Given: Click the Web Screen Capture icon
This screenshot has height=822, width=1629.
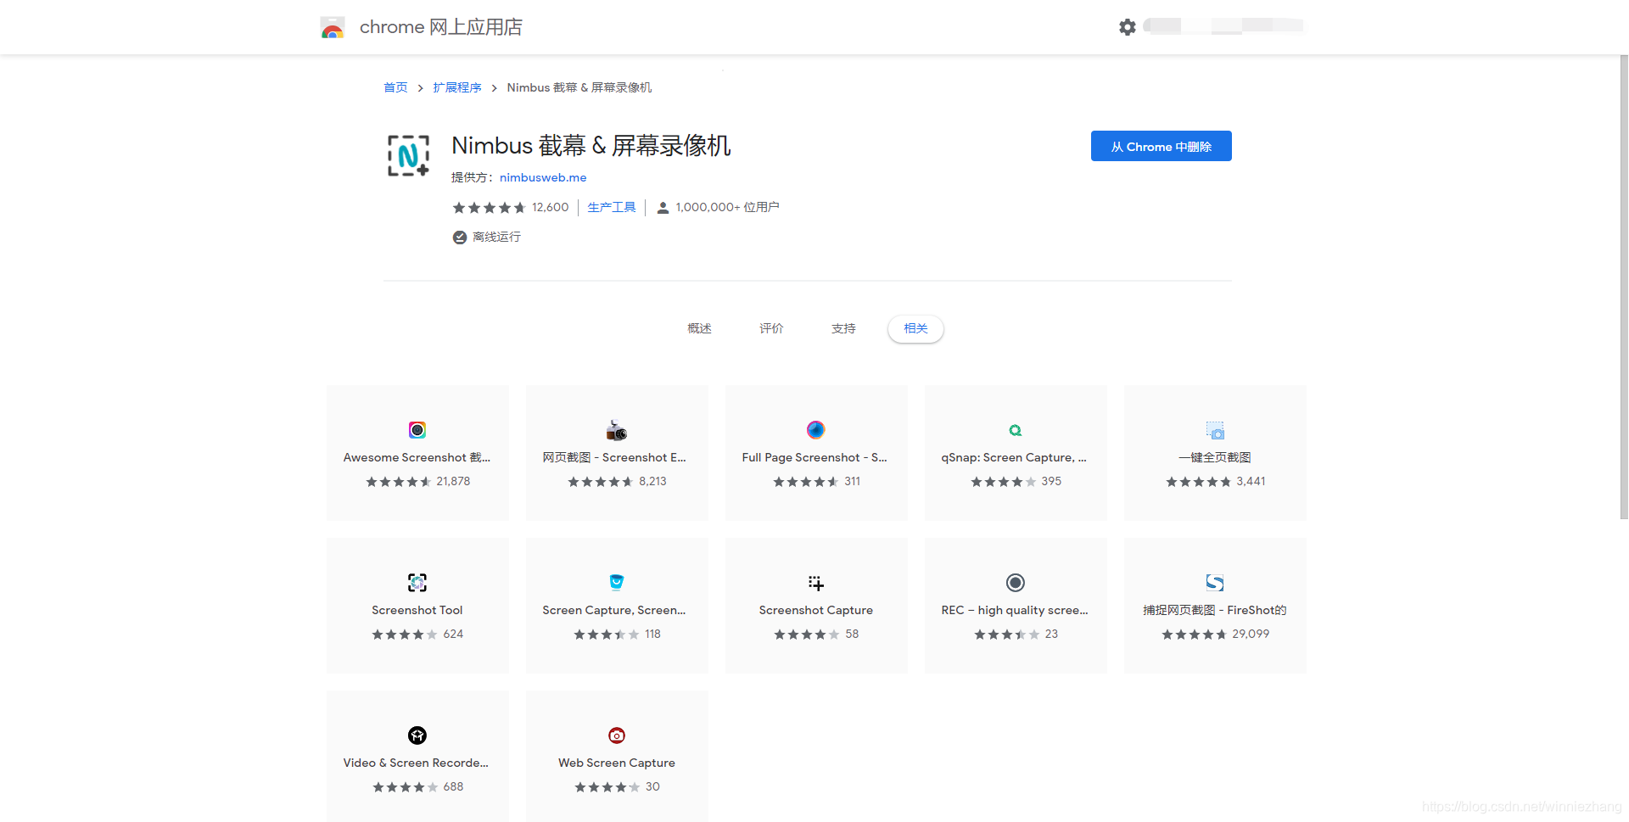Looking at the screenshot, I should (x=617, y=735).
